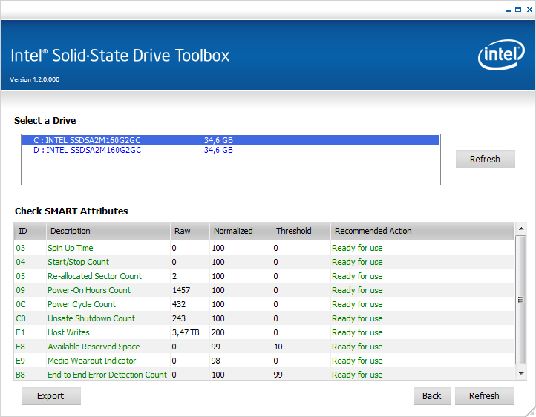Viewport: 536px width, 417px height.
Task: Click normalized value 200 for Host Writes
Action: click(218, 332)
